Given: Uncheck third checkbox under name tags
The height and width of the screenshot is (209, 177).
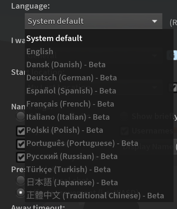Looking at the screenshot, I should 20,157.
